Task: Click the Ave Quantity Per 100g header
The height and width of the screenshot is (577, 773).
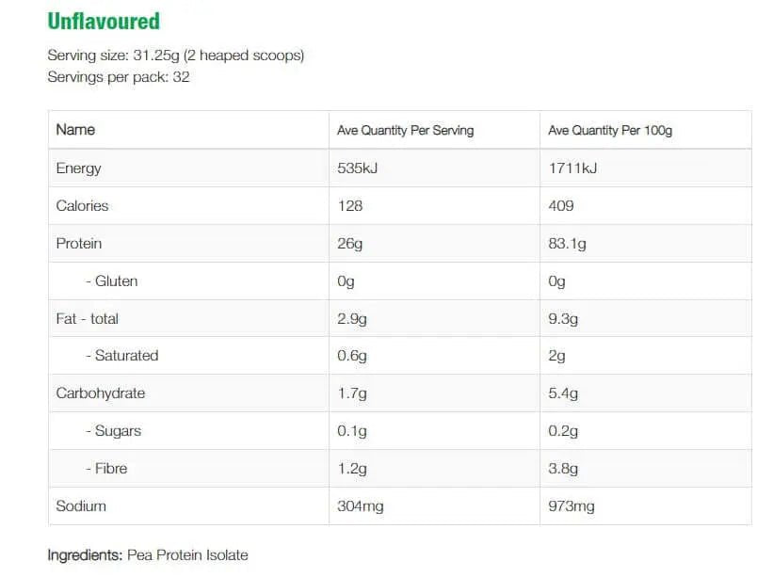Action: pyautogui.click(x=610, y=131)
